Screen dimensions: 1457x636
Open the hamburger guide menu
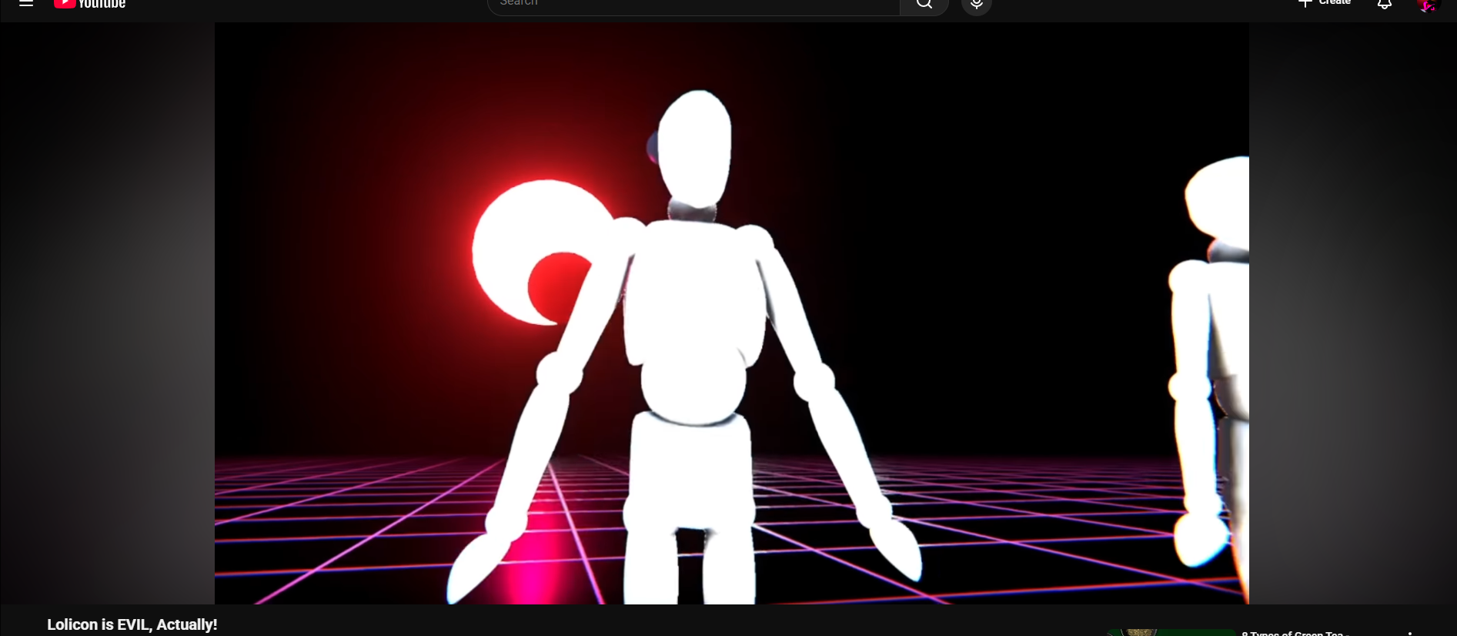point(26,4)
